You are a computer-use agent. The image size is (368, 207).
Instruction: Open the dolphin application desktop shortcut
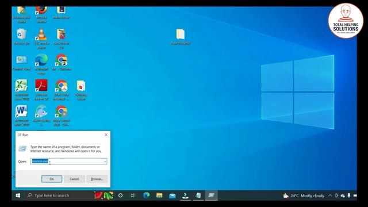[x=41, y=116]
